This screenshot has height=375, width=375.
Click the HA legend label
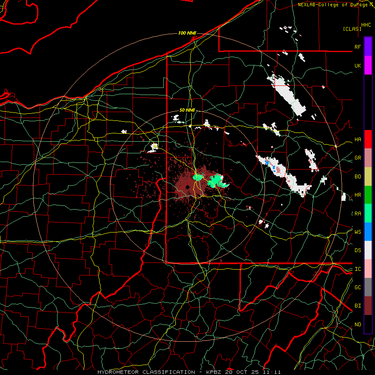pos(357,140)
